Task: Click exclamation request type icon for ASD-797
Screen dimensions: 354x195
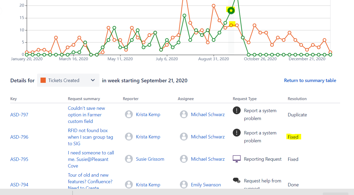Action: tap(237, 110)
